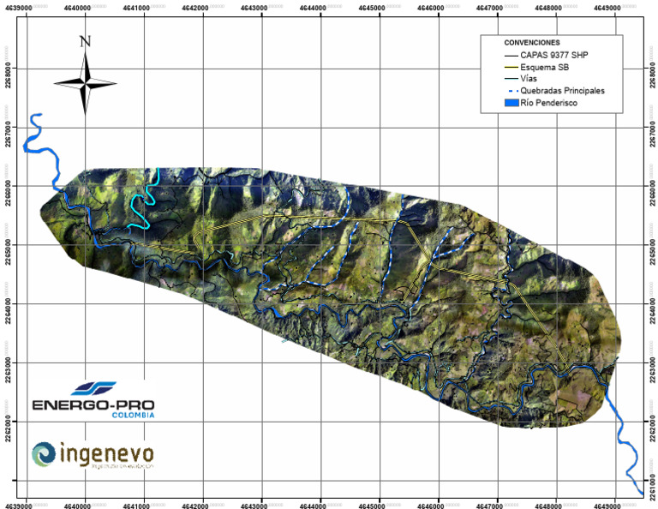The height and width of the screenshot is (509, 658).
Task: Click the blue fill swatch for Río Penderisco
Action: click(x=511, y=103)
